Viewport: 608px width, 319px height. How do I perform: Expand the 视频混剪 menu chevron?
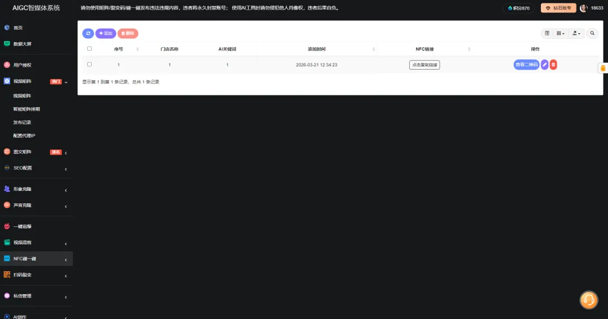pyautogui.click(x=66, y=244)
